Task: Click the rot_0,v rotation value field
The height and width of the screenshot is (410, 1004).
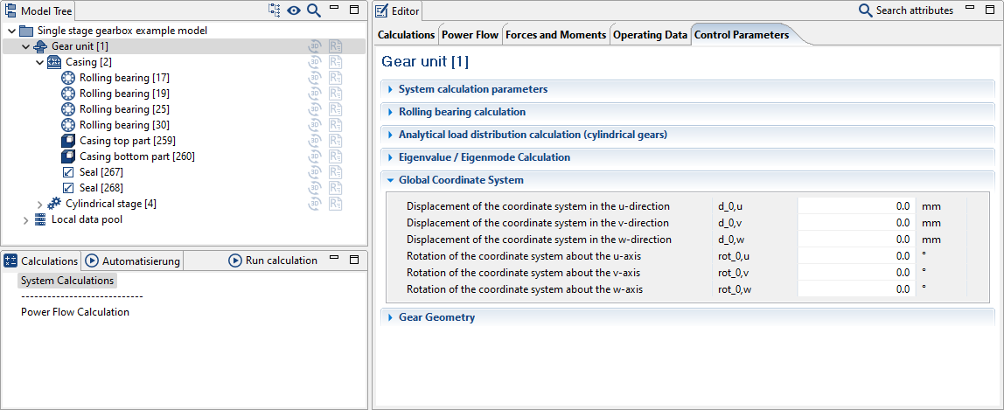Action: [857, 273]
